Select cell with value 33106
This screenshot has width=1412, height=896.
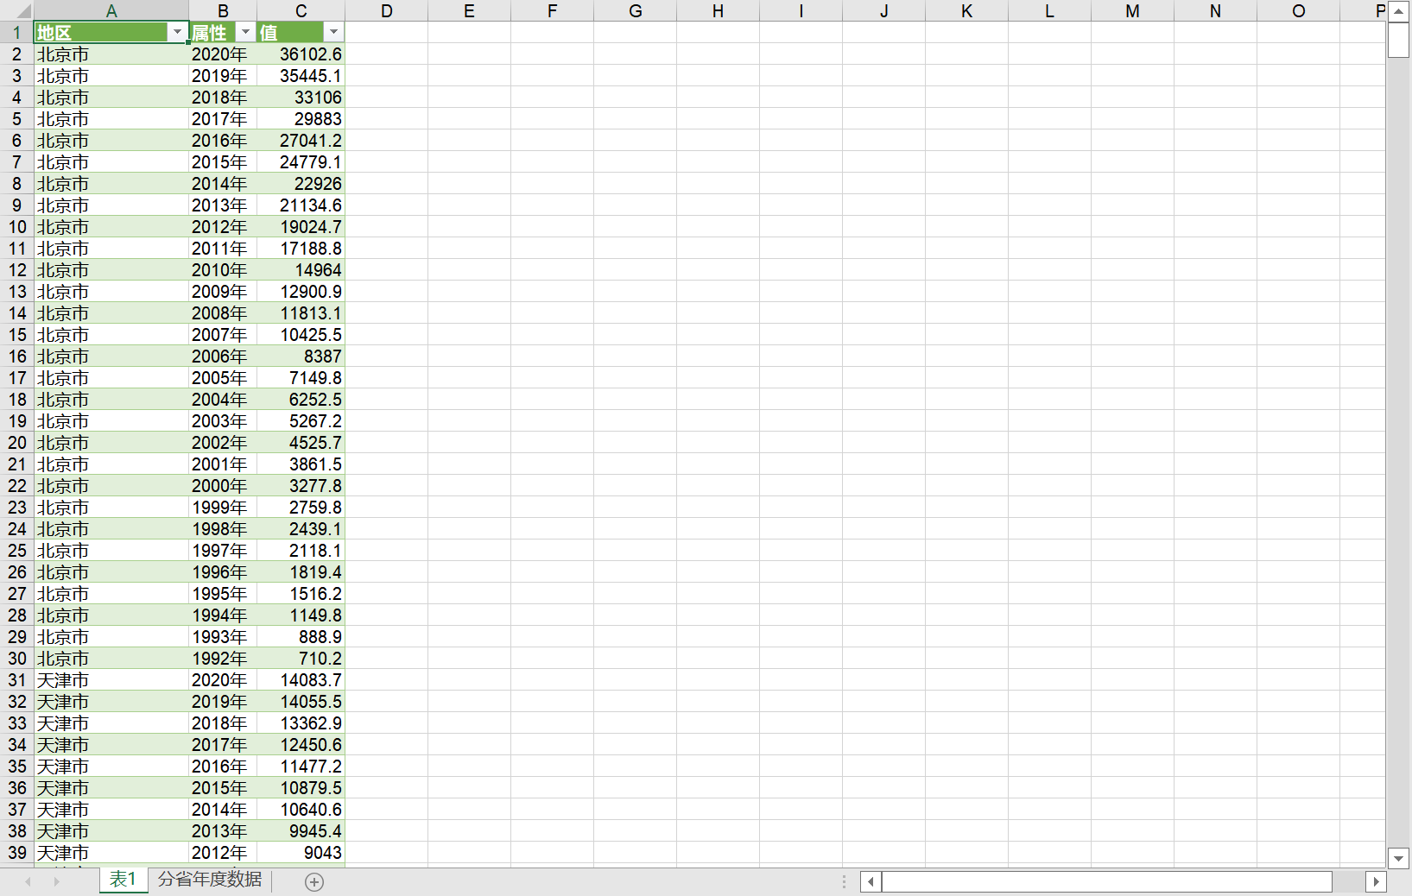(x=301, y=98)
